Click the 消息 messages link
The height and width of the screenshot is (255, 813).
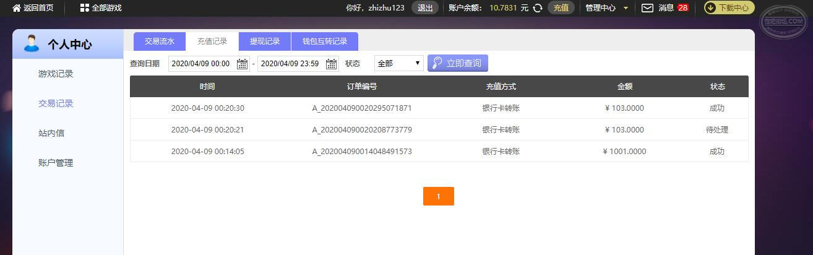click(666, 8)
